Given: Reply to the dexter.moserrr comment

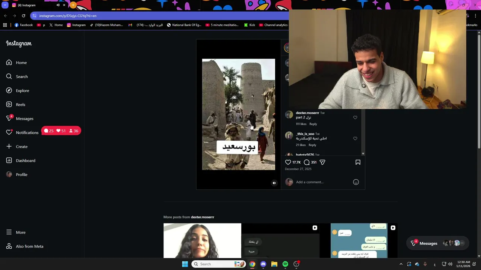Looking at the screenshot, I should [x=313, y=124].
